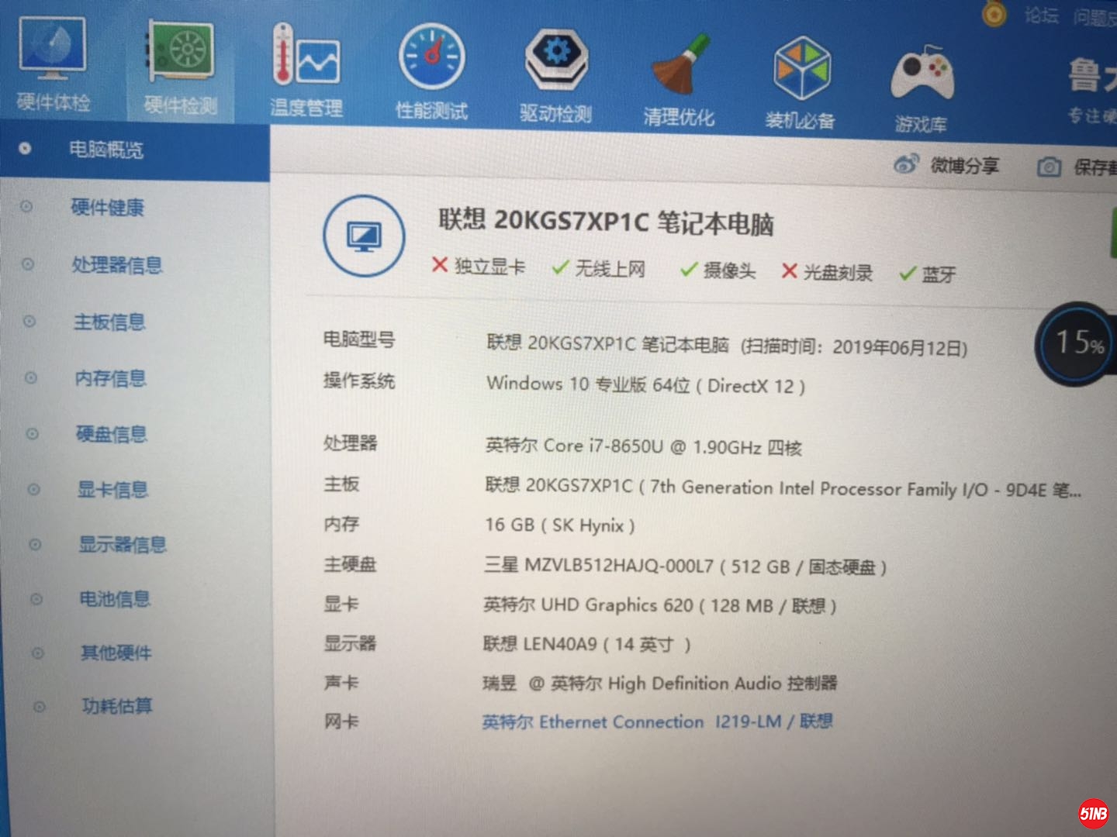Click the 摄像头 camera check indicator
The width and height of the screenshot is (1117, 837).
click(687, 270)
